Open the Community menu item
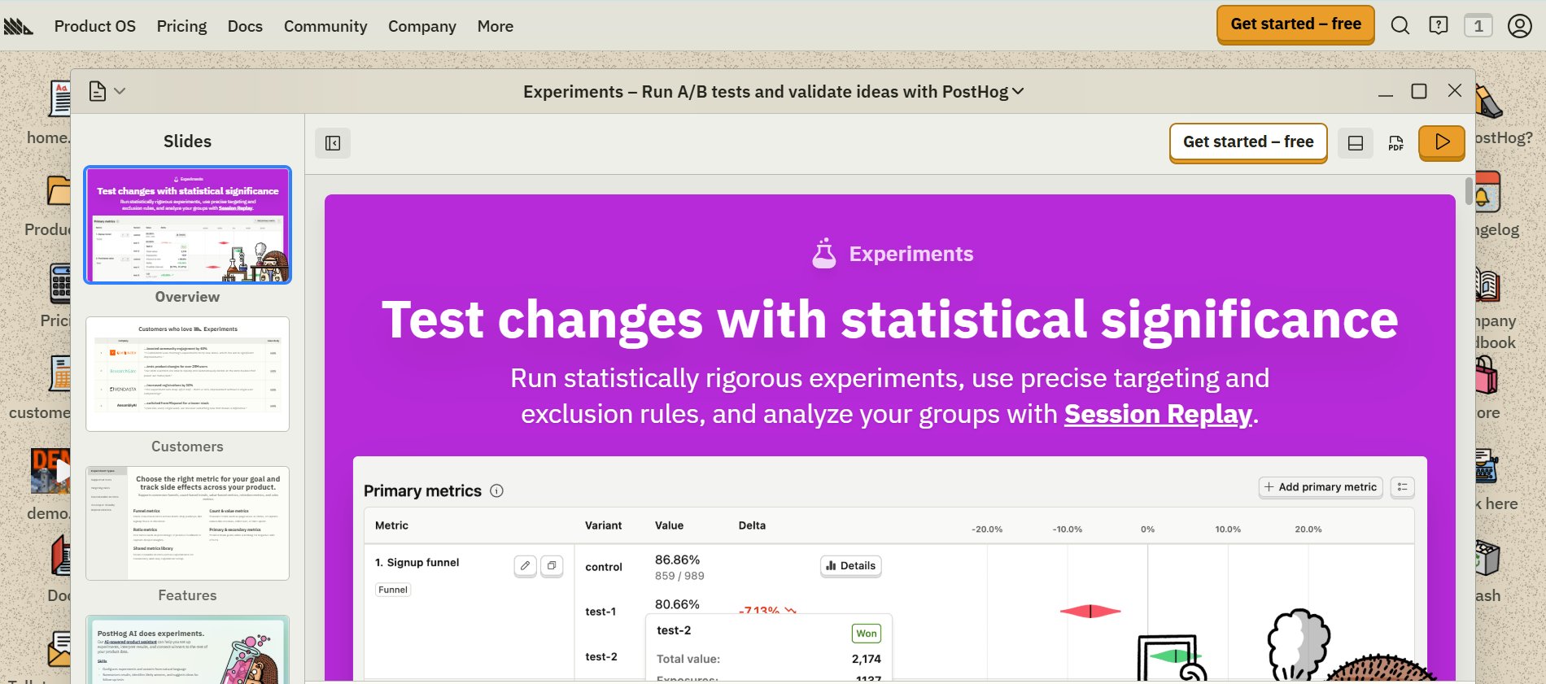Viewport: 1546px width, 684px height. click(x=325, y=26)
